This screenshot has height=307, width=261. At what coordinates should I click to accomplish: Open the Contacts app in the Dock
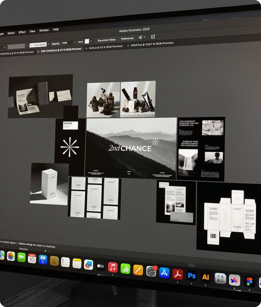(x=54, y=261)
